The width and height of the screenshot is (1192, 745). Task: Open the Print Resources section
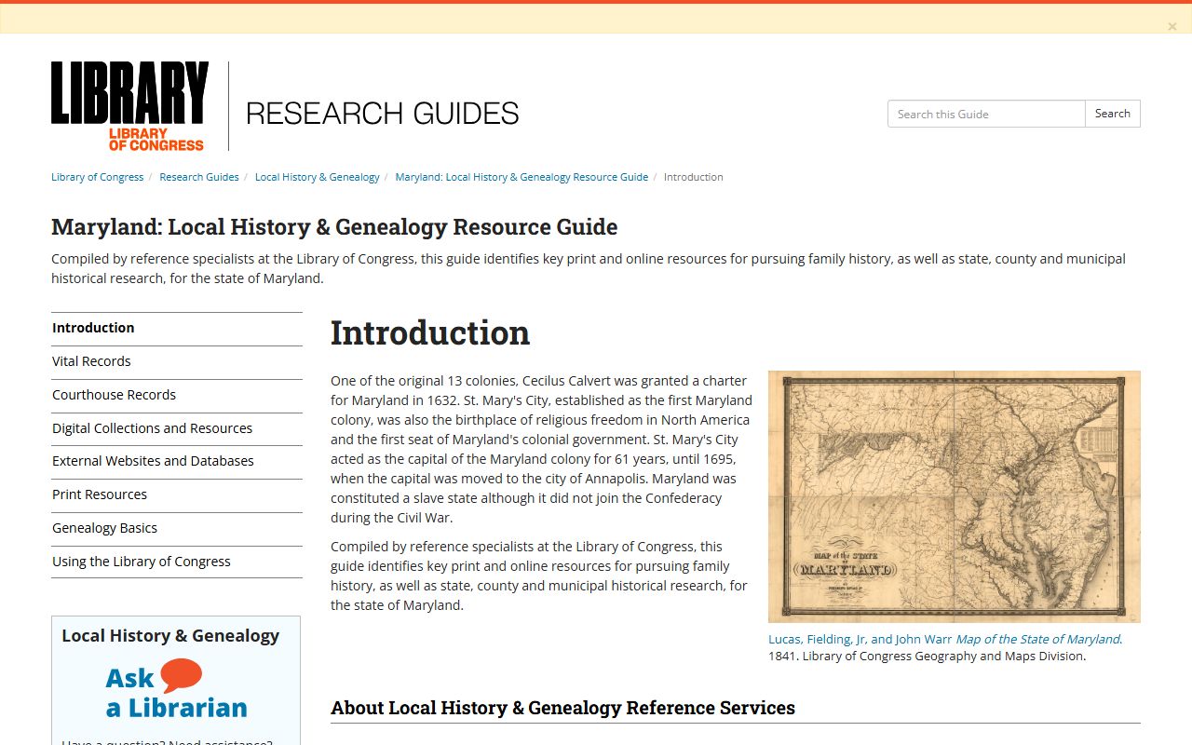coord(177,494)
